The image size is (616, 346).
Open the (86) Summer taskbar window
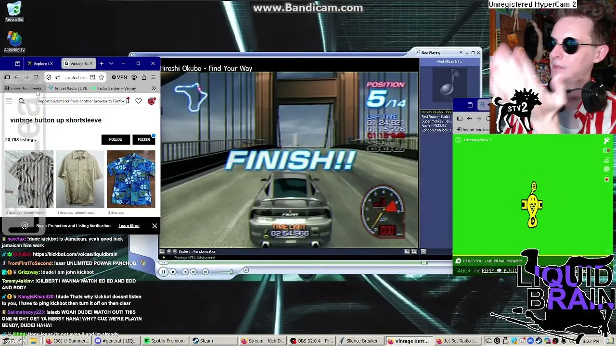click(x=68, y=341)
